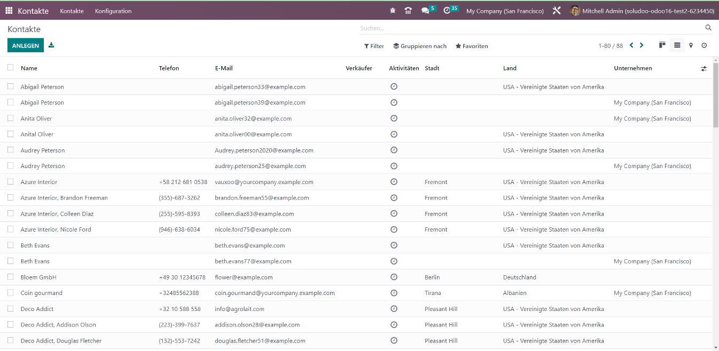The width and height of the screenshot is (719, 351).
Task: Switch to Kanban view
Action: click(662, 45)
